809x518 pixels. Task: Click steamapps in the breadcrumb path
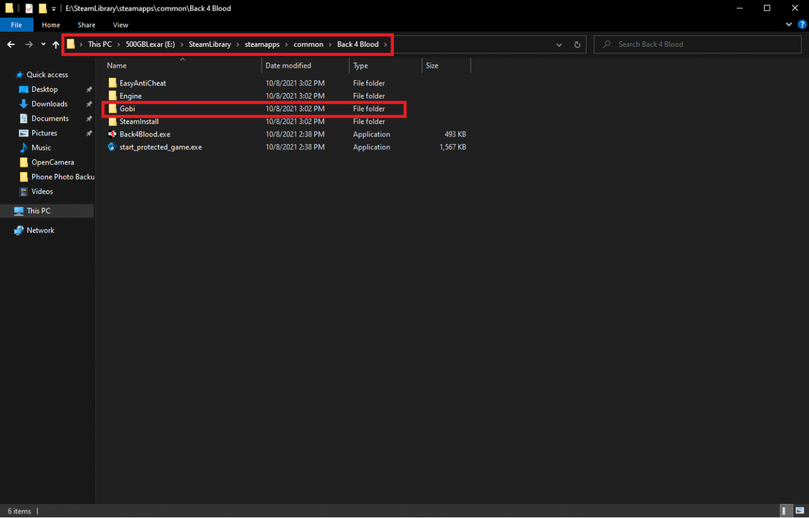(x=262, y=44)
